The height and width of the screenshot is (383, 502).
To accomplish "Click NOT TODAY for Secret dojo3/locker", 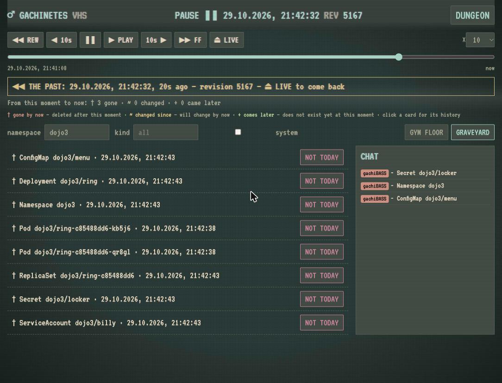I will pyautogui.click(x=322, y=299).
